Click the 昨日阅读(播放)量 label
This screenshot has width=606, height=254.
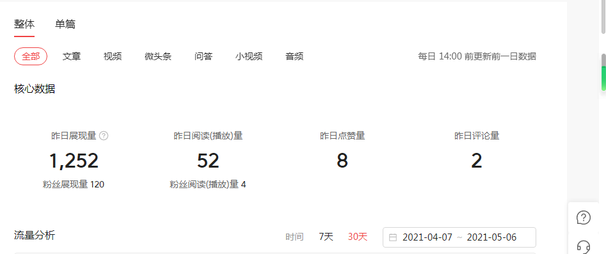(x=208, y=136)
